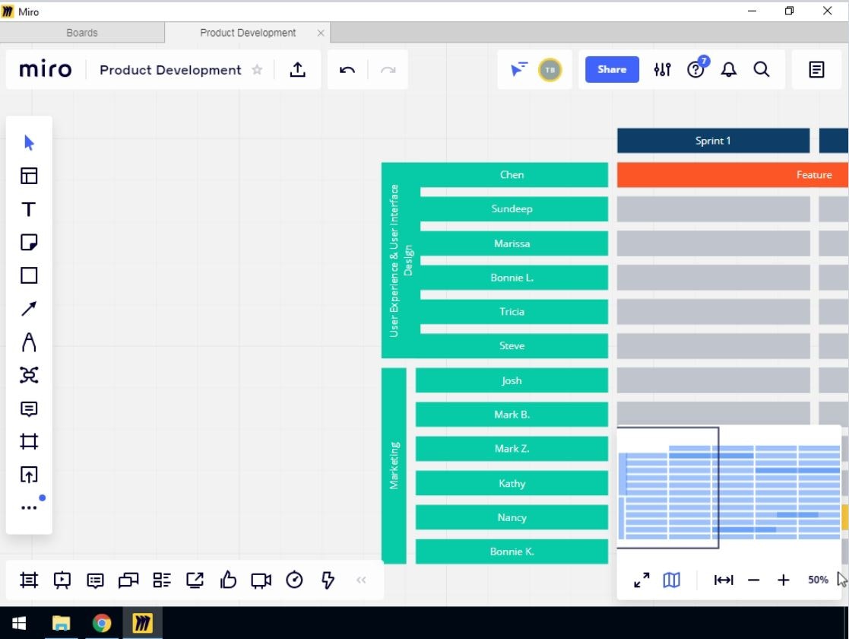Zoom in with plus button

point(783,580)
